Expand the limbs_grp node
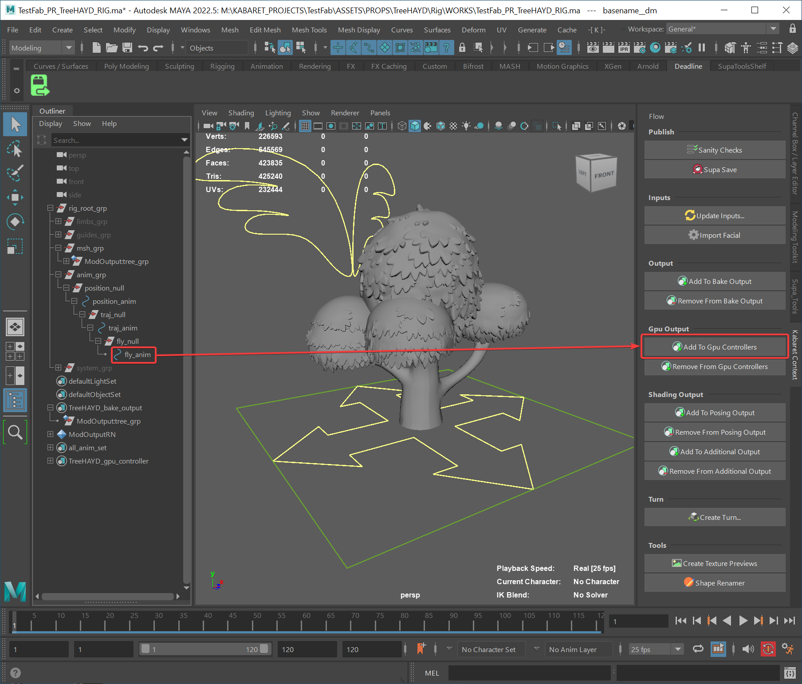Screen dimensions: 802x684 click(58, 221)
